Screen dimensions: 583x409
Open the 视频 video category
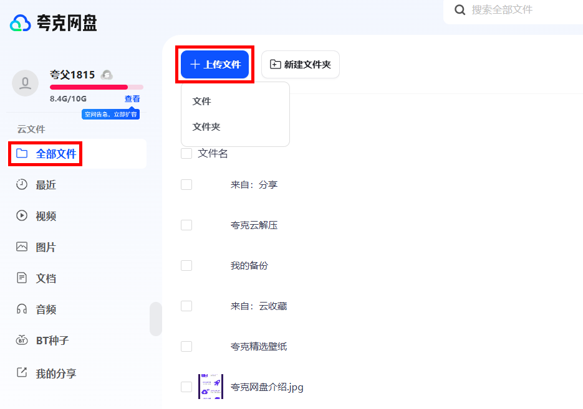click(46, 216)
